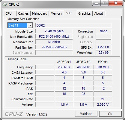Select the Slot #1 combo box field

pos(20,25)
